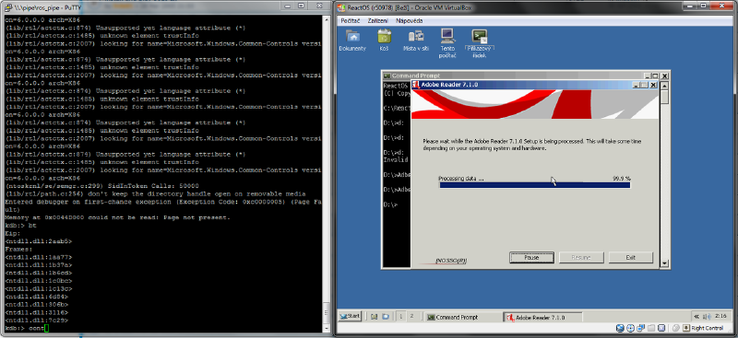Image resolution: width=738 pixels, height=338 pixels.
Task: Click the VirtualBox network status icon
Action: click(640, 328)
